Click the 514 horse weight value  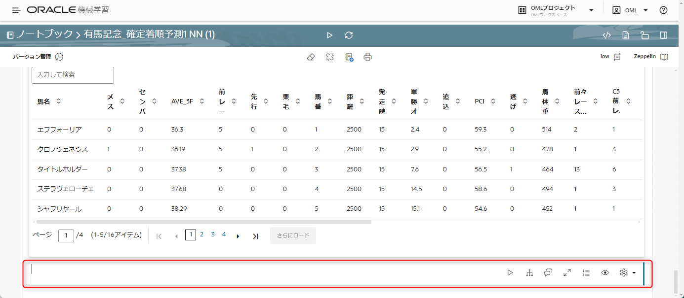pos(547,130)
